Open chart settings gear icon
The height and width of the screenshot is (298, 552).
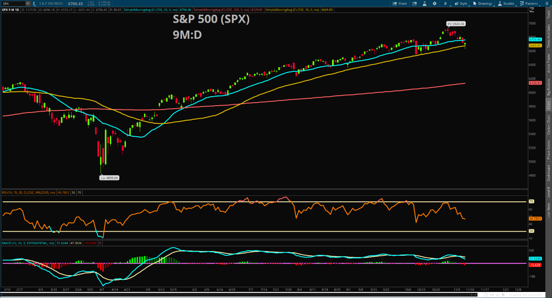(435, 3)
